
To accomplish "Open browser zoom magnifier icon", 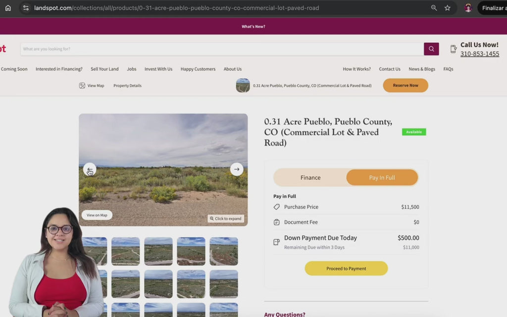I will (434, 8).
